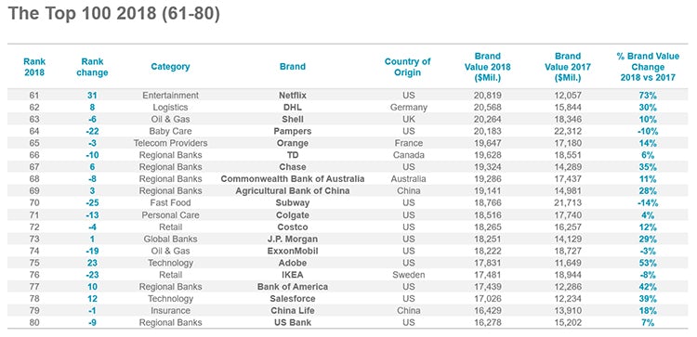
Task: Click the Rank 2018 column header
Action: (x=34, y=67)
